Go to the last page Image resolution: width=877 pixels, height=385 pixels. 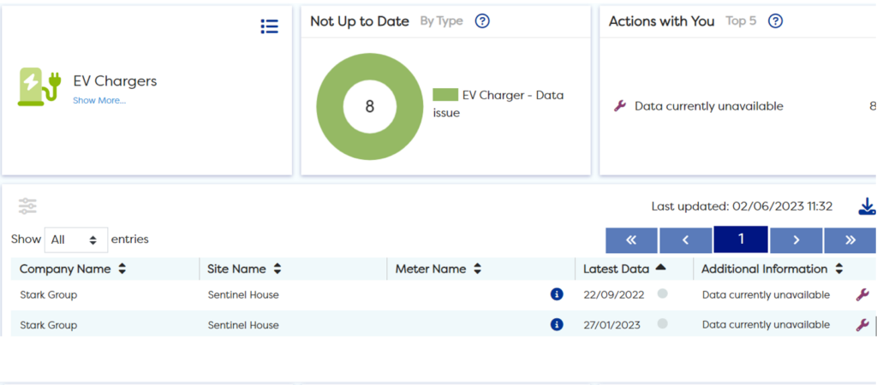[850, 240]
